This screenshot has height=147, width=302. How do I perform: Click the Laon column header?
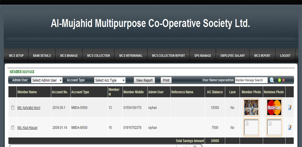232,92
